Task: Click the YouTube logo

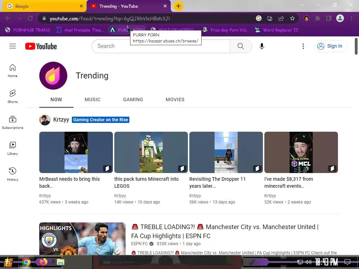Action: click(x=41, y=46)
